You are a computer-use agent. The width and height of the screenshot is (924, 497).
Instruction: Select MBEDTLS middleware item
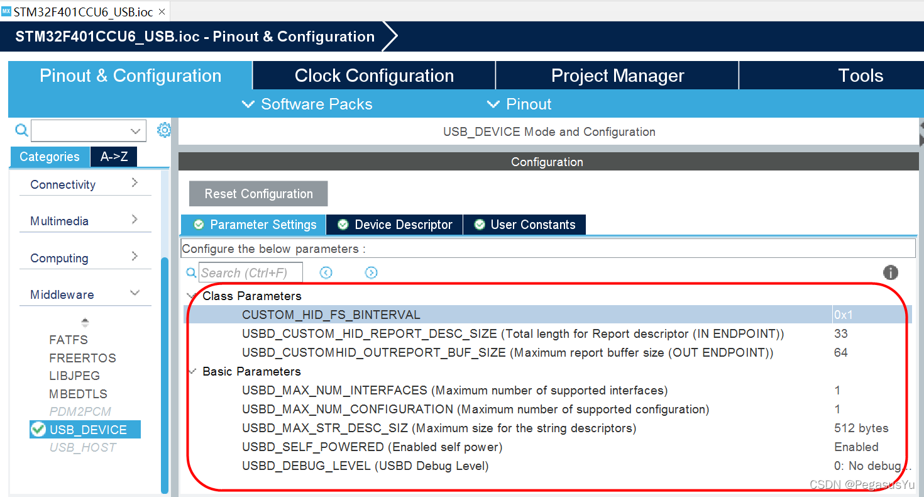click(x=78, y=394)
